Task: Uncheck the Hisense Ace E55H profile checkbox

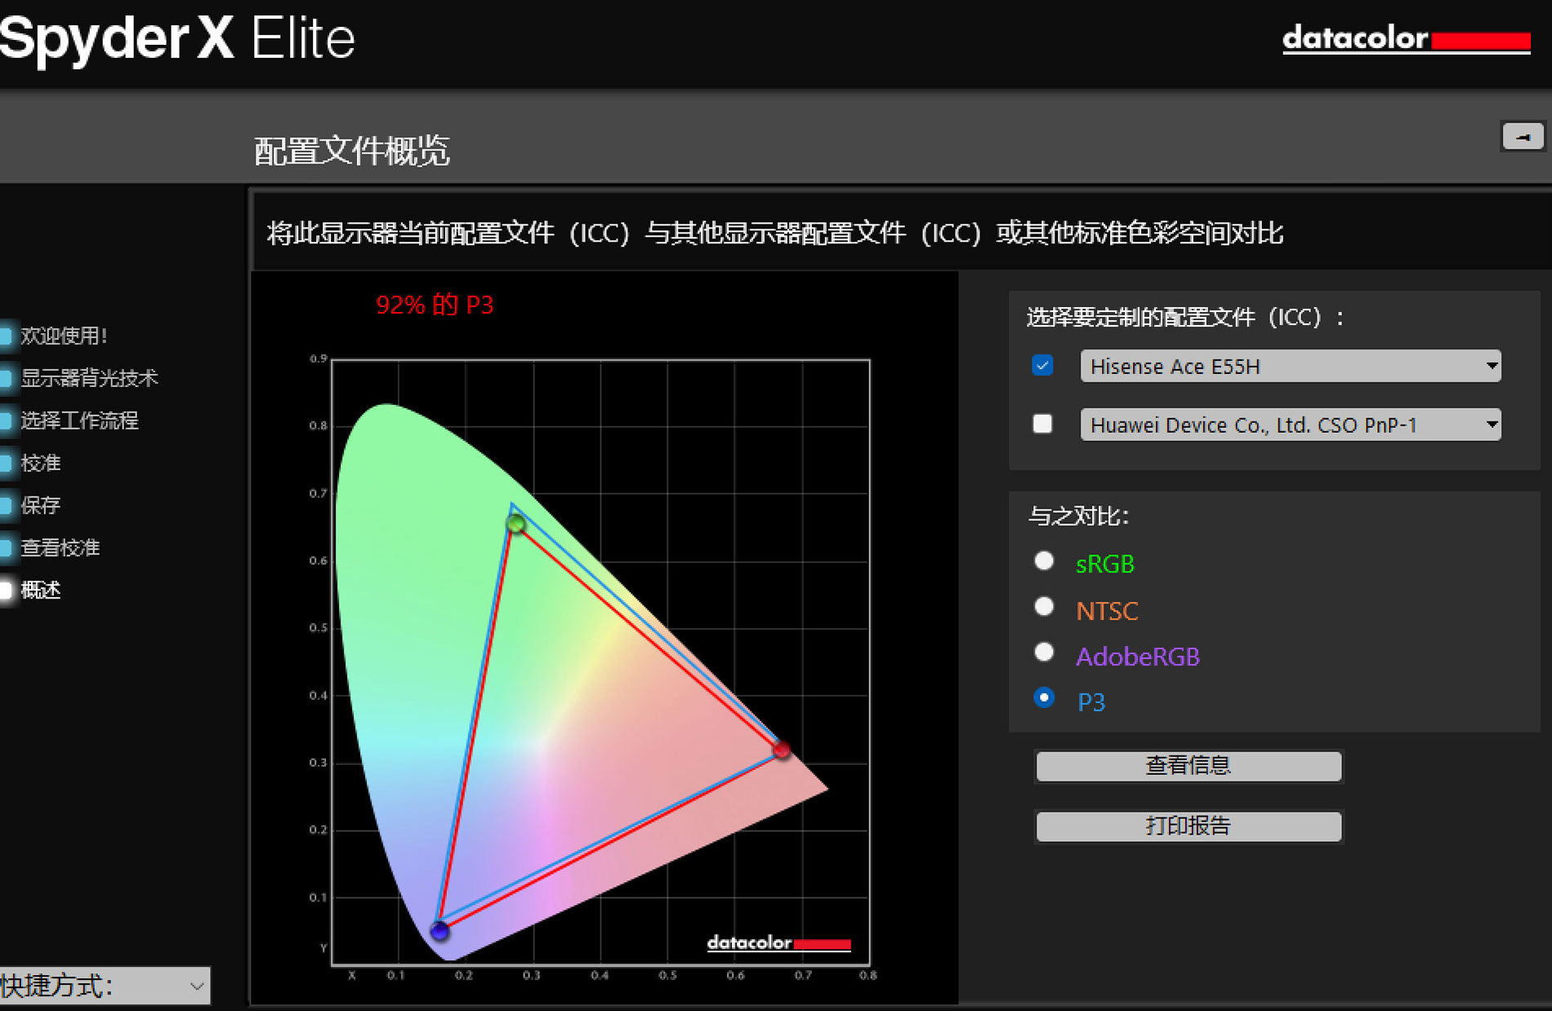Action: [1042, 365]
